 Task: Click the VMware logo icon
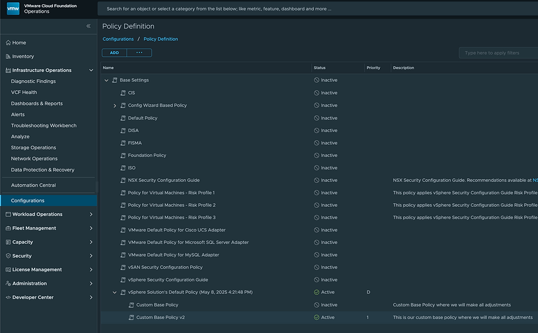pos(13,8)
